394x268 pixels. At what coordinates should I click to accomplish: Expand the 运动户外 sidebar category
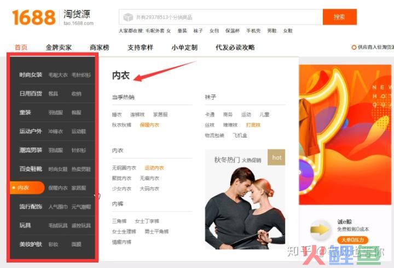pos(31,132)
